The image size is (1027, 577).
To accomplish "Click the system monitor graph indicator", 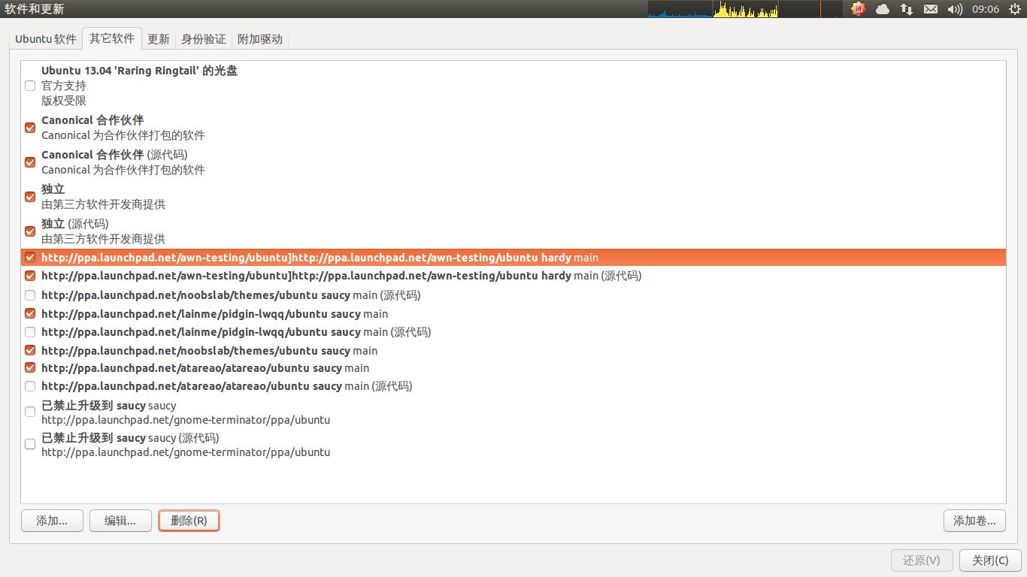I will click(745, 9).
